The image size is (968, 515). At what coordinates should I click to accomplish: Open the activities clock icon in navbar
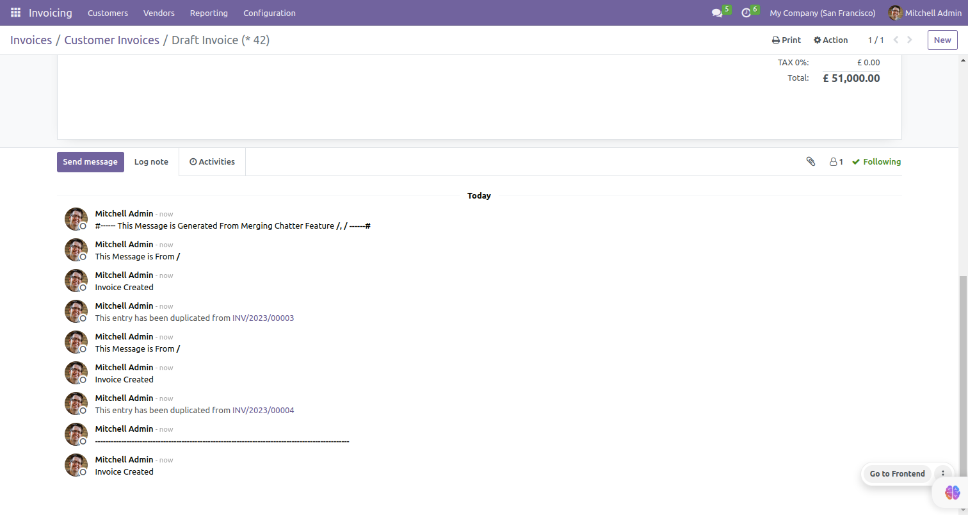746,13
